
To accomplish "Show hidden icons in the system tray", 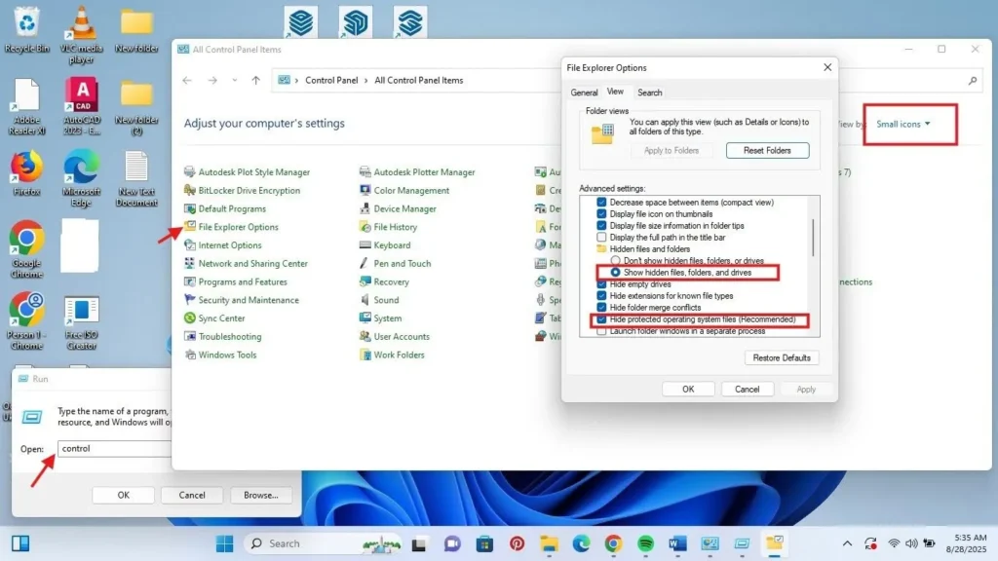I will [847, 543].
